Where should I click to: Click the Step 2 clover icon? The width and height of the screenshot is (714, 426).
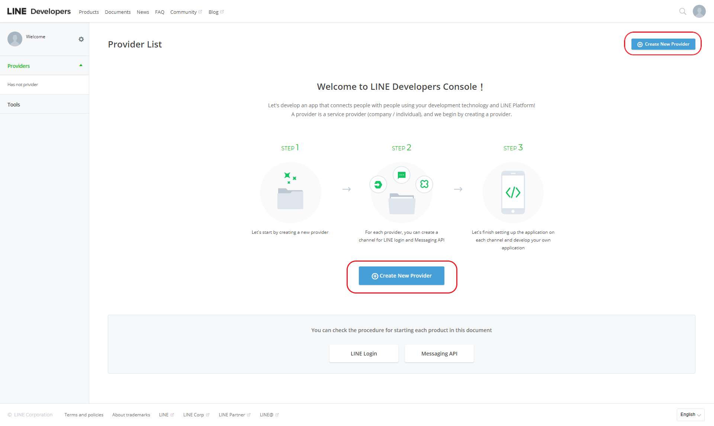tap(424, 184)
